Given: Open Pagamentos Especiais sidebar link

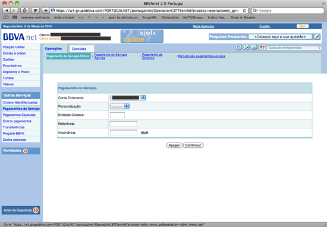Looking at the screenshot, I should tap(19, 115).
